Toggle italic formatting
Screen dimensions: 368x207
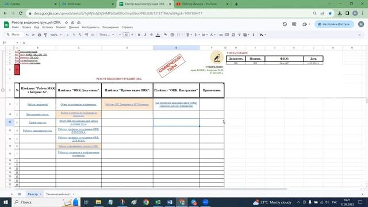tap(145, 34)
